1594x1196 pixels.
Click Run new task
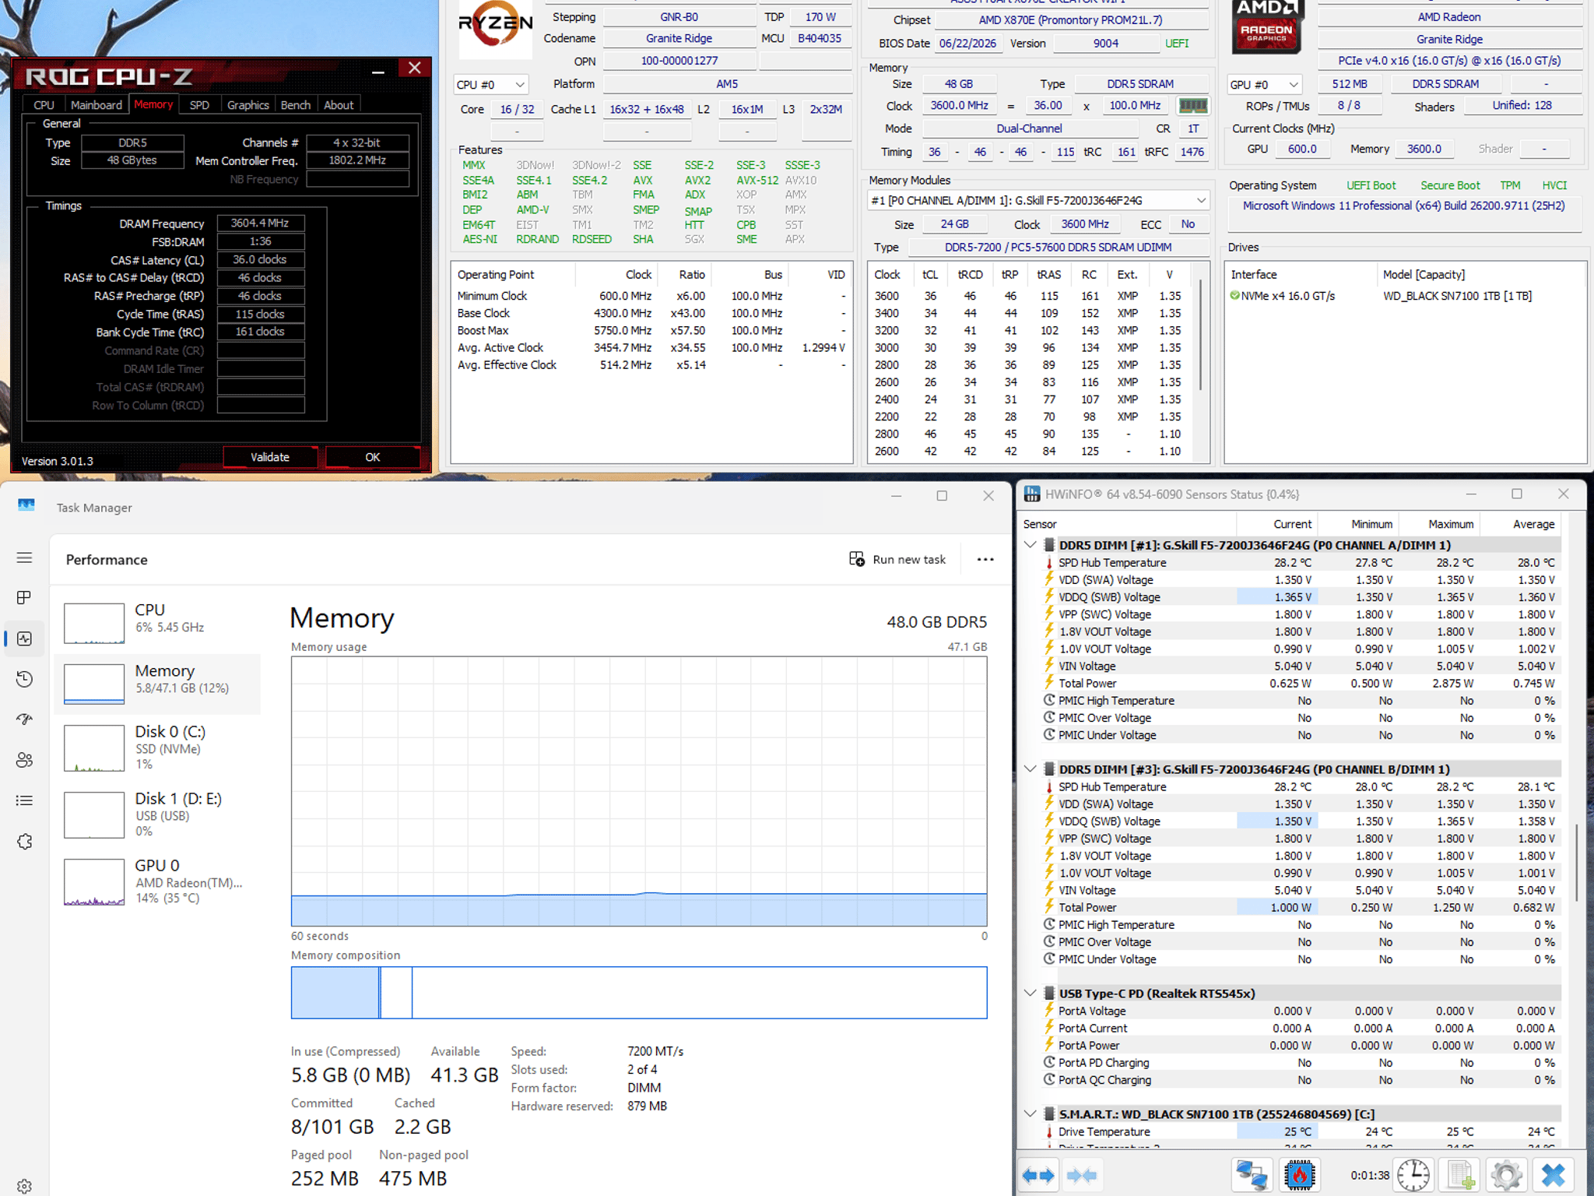897,559
